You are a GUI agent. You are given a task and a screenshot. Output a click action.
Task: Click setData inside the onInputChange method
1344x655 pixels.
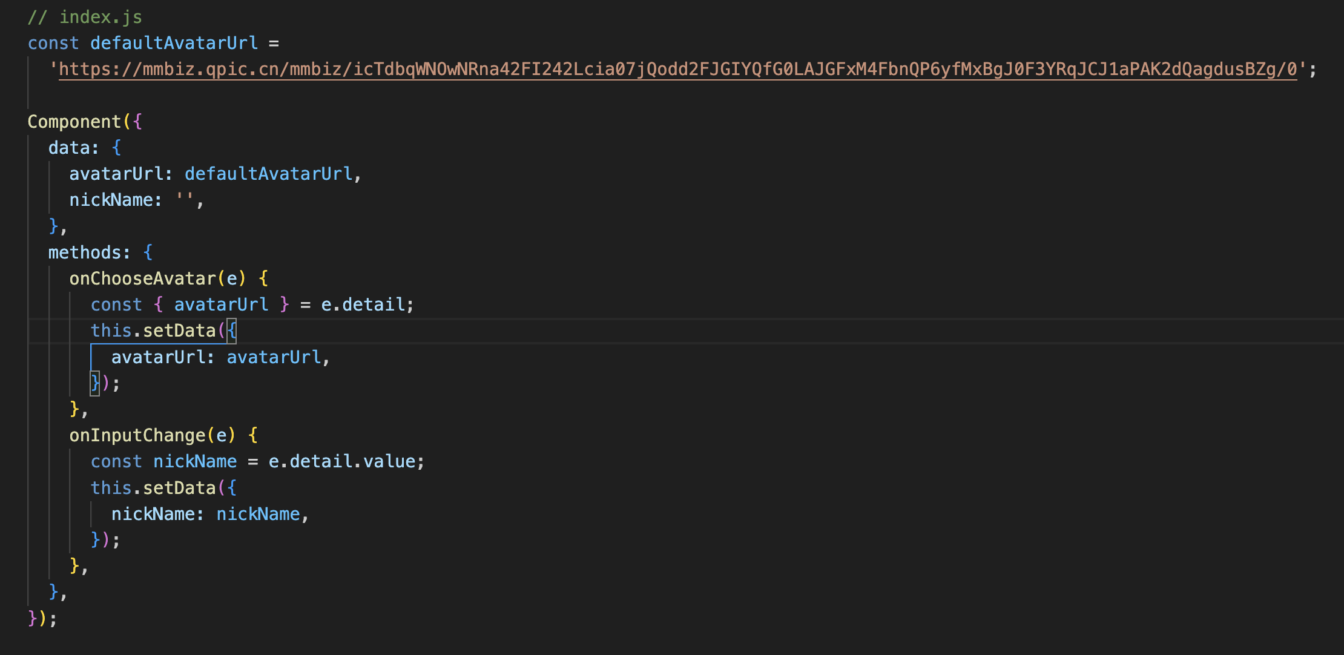tap(179, 488)
